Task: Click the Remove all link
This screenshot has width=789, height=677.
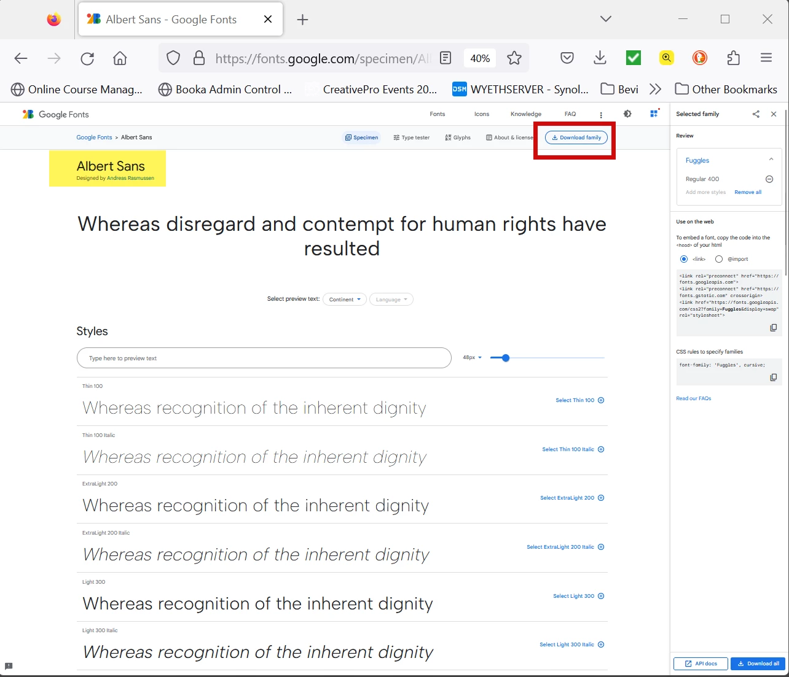Action: pos(748,192)
